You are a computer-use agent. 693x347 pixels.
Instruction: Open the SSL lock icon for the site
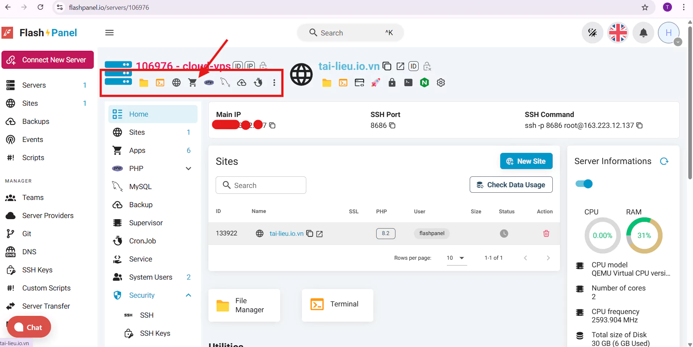(392, 83)
